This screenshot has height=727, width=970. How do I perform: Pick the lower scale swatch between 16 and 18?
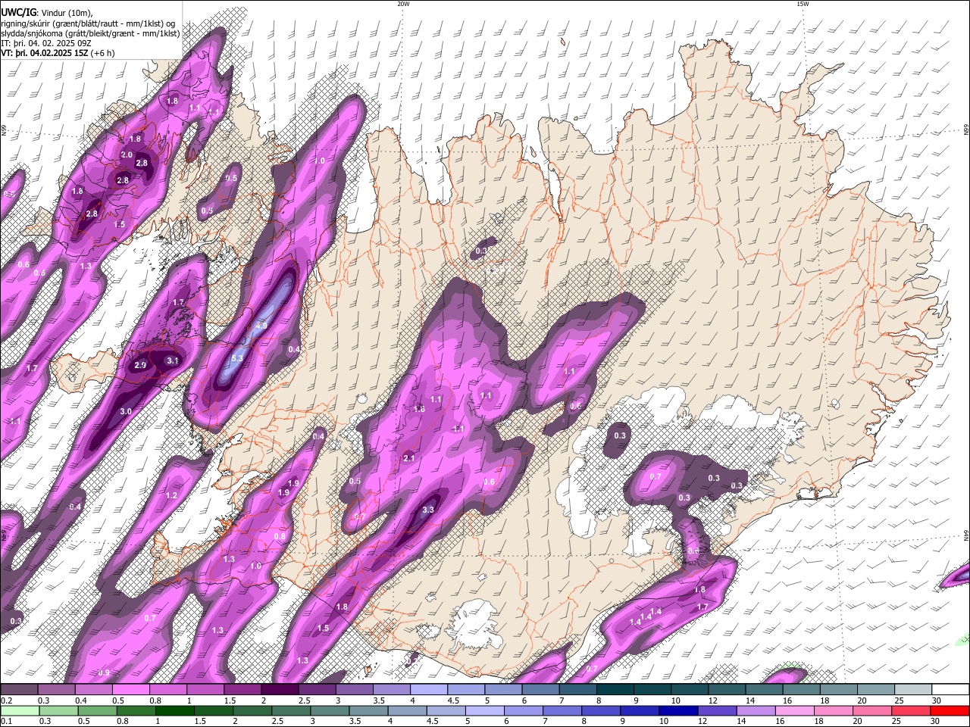point(794,710)
